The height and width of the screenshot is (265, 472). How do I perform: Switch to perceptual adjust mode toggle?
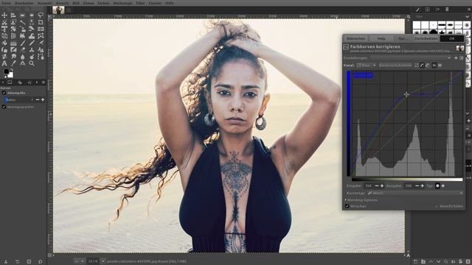click(x=428, y=66)
